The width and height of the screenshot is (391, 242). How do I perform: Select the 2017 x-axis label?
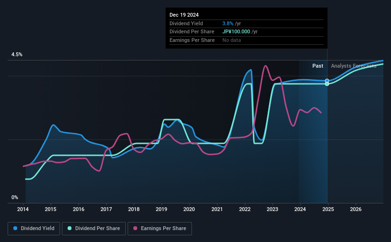click(106, 209)
